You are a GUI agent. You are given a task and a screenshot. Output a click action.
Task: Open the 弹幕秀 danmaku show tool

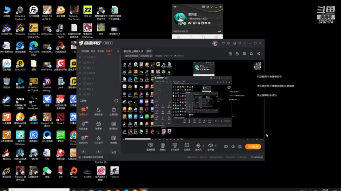[x=98, y=125]
